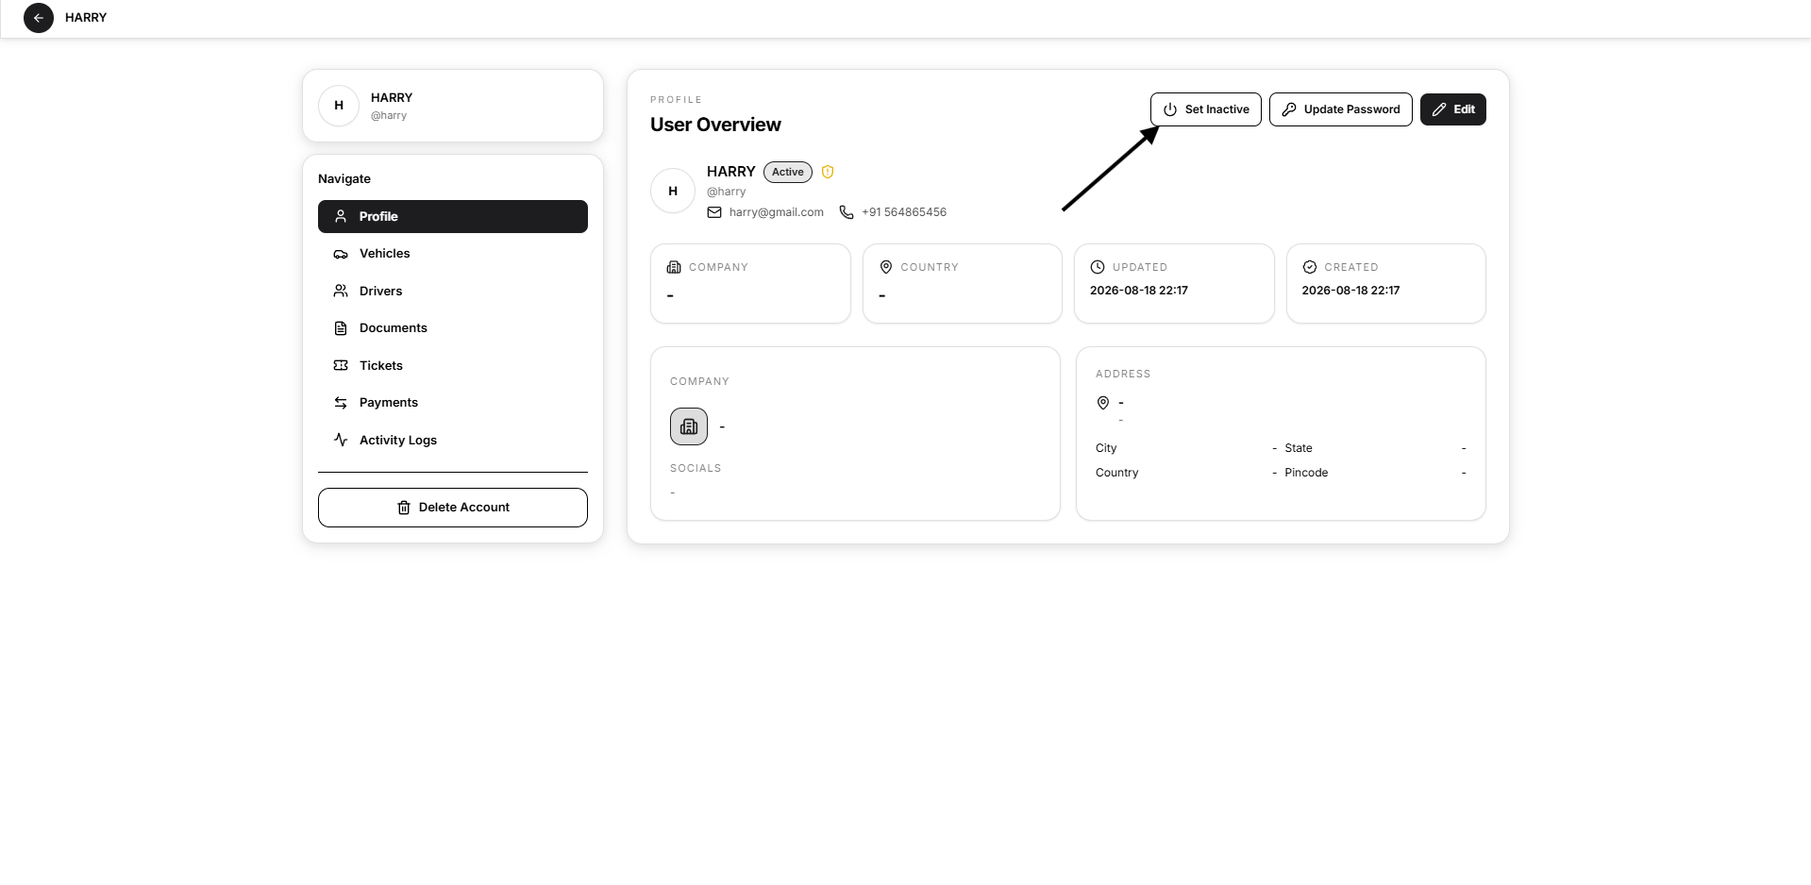
Task: View Activity Logs
Action: pos(453,440)
